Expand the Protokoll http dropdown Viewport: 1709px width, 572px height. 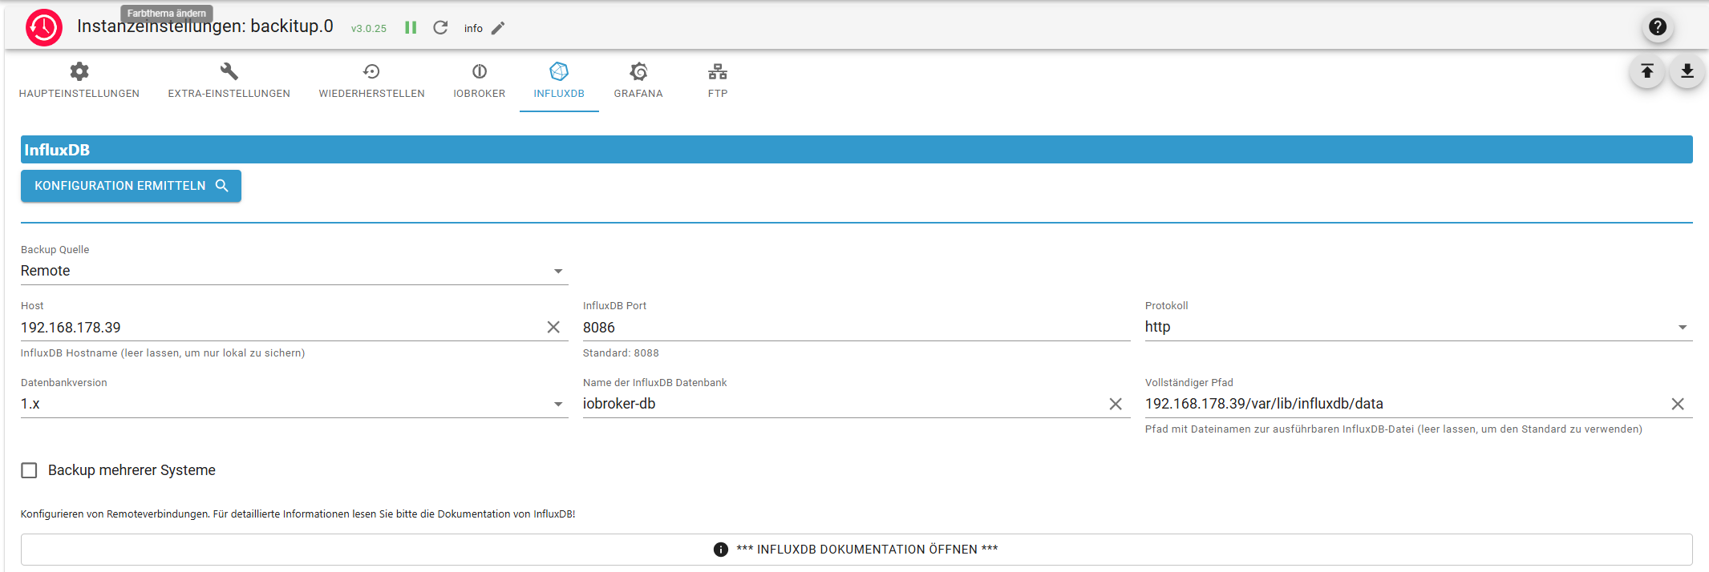tap(1419, 327)
